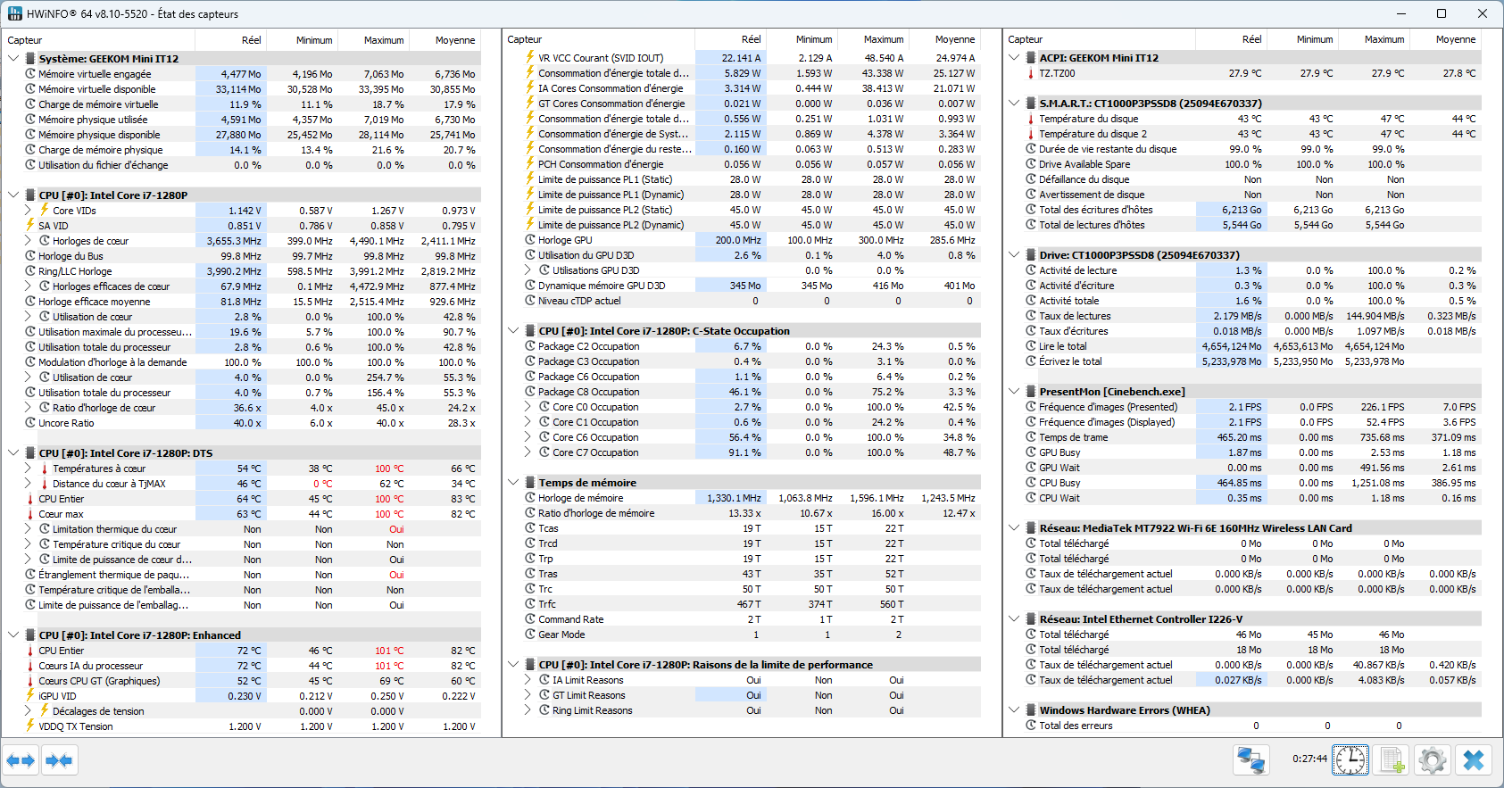1504x788 pixels.
Task: Select the 'Ring/LLC Horloge' sensor label
Action: (75, 271)
